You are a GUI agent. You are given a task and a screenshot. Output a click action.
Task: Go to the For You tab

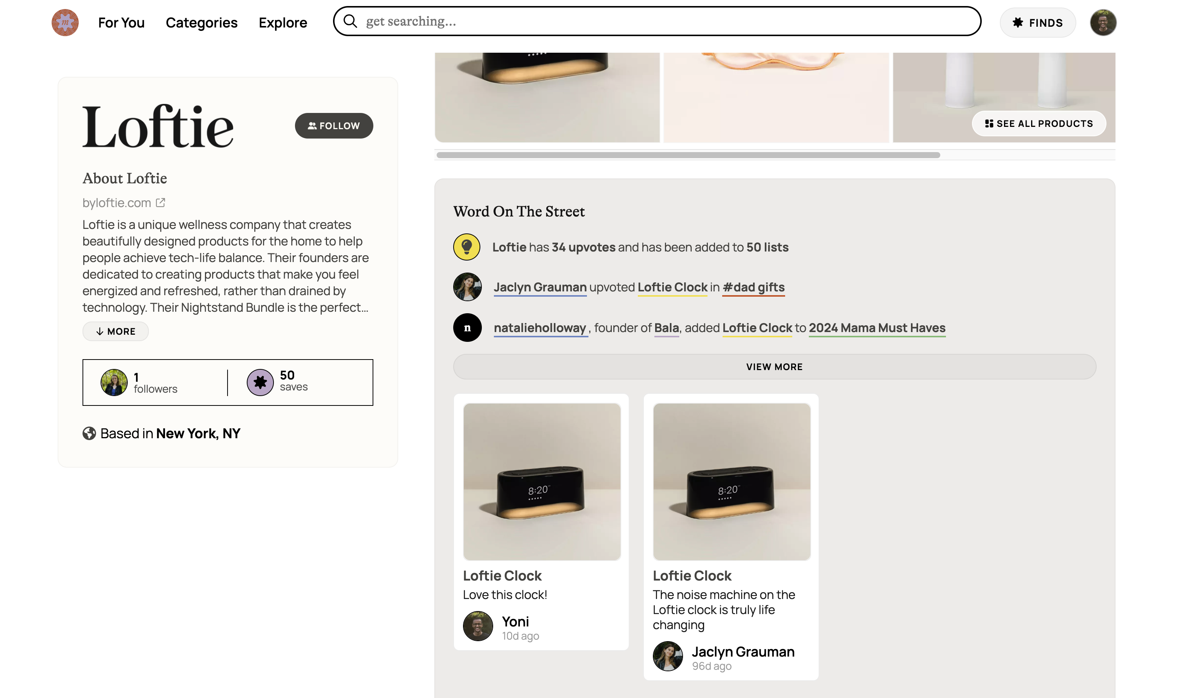click(121, 22)
